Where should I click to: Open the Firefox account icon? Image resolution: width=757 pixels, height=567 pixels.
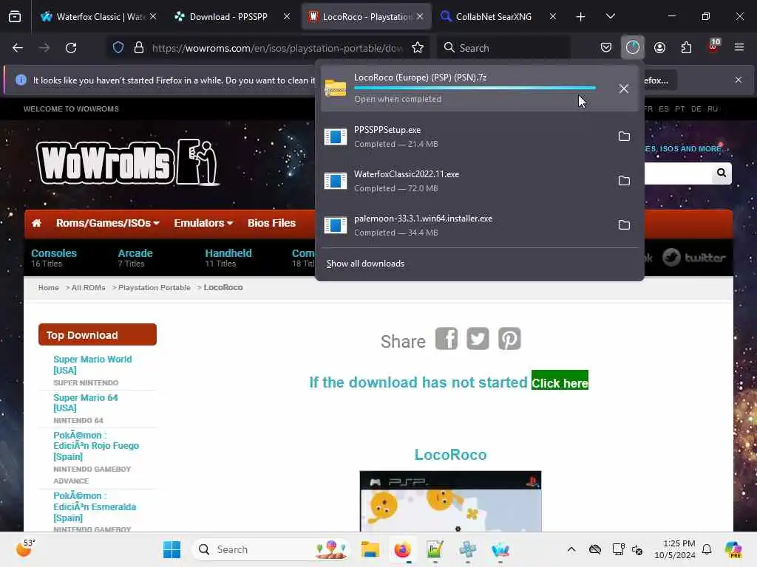(659, 48)
